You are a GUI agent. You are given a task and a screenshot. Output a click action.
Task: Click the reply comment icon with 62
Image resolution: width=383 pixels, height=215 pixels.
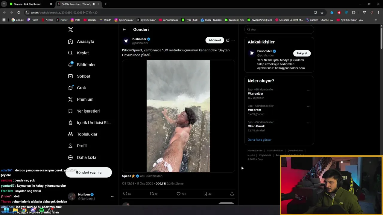(x=125, y=194)
